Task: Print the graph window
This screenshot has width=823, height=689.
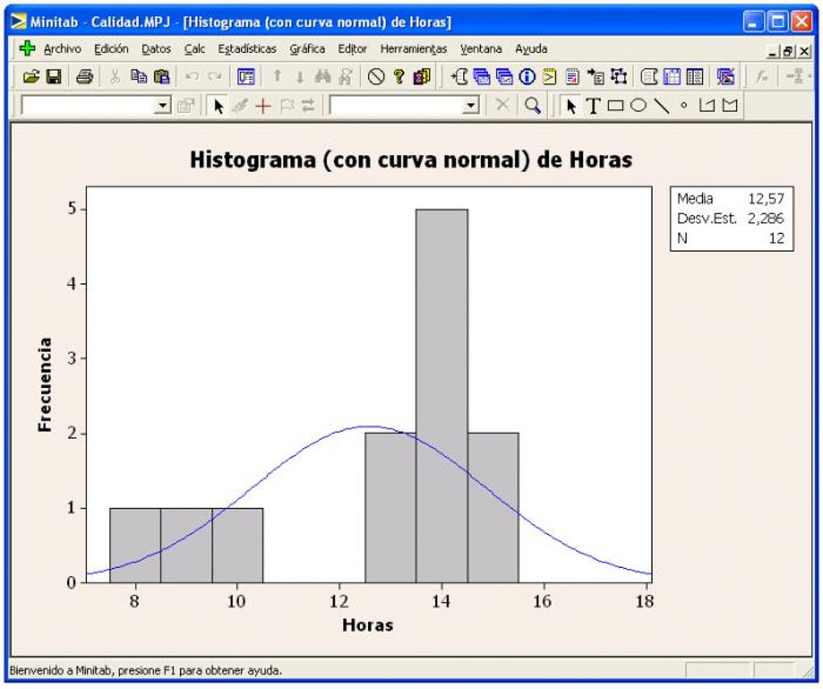Action: [x=85, y=77]
